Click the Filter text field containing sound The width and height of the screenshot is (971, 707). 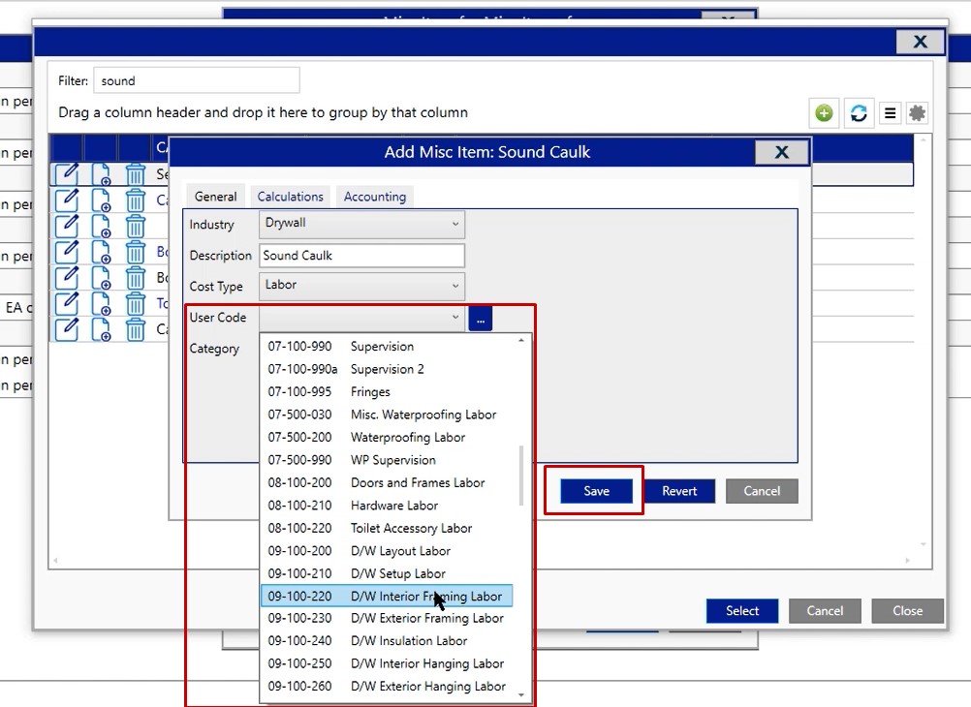click(x=196, y=81)
